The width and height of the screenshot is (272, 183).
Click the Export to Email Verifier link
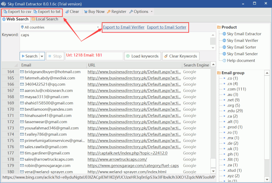pos(124,27)
